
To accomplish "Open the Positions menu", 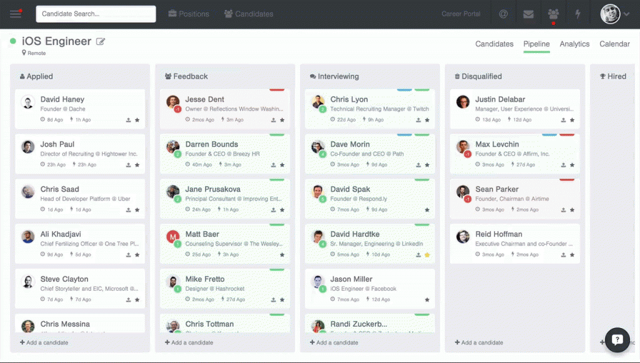I will pos(189,14).
